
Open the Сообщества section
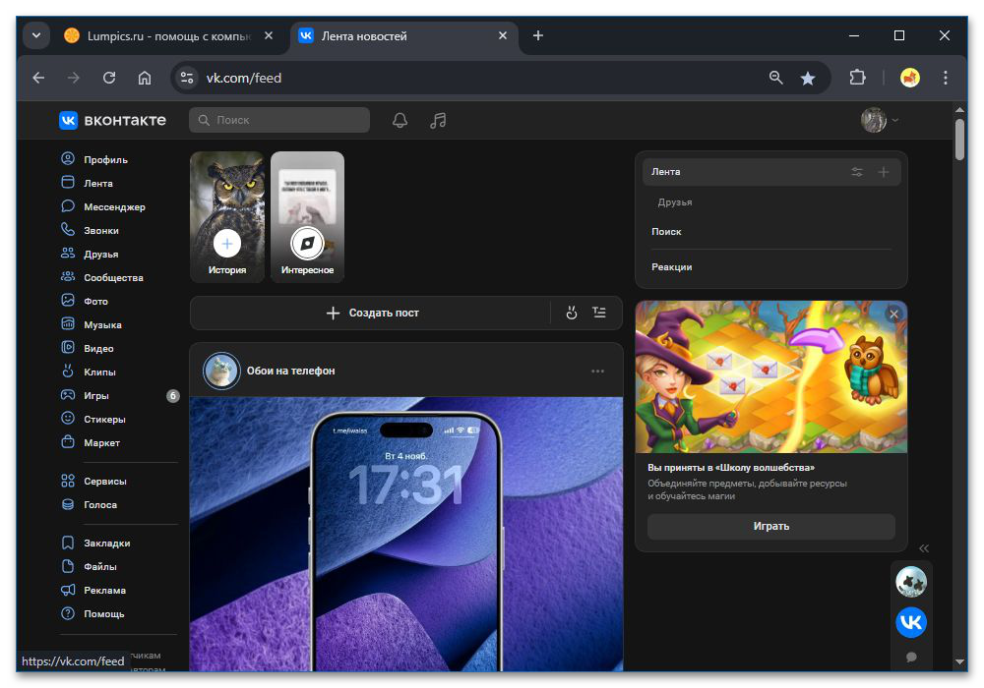[102, 277]
